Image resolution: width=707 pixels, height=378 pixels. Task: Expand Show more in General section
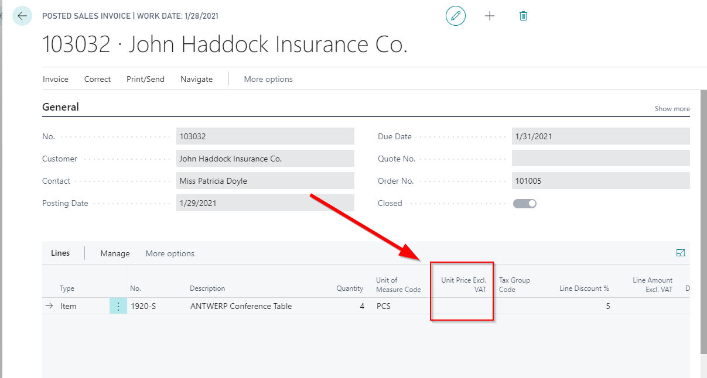pos(672,108)
